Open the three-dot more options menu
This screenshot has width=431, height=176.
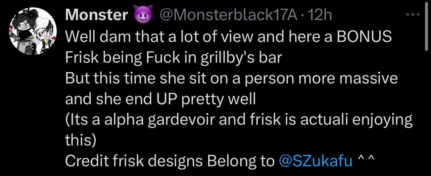(x=413, y=15)
